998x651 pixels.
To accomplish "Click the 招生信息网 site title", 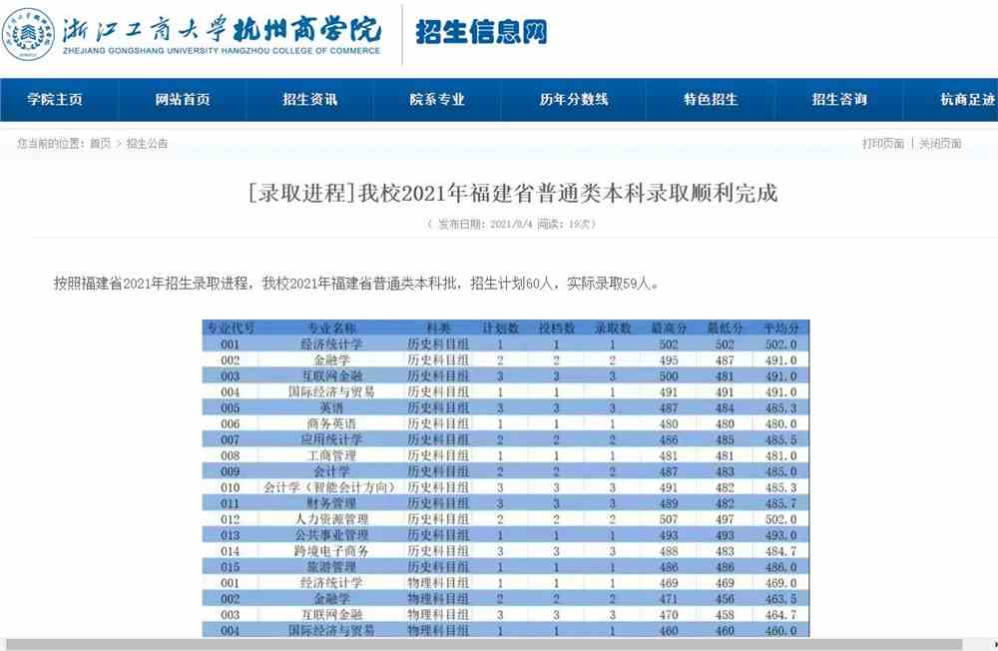I will (x=481, y=32).
